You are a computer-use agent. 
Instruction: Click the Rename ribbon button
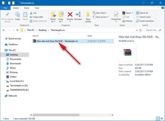click(78, 16)
